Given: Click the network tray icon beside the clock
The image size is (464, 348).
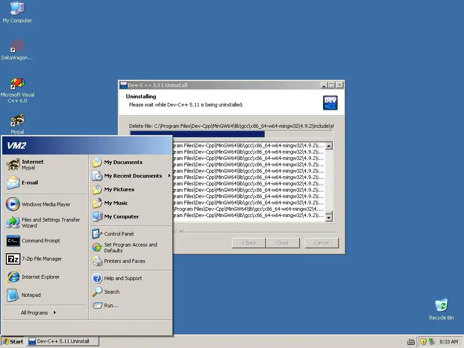Looking at the screenshot, I should click(431, 342).
